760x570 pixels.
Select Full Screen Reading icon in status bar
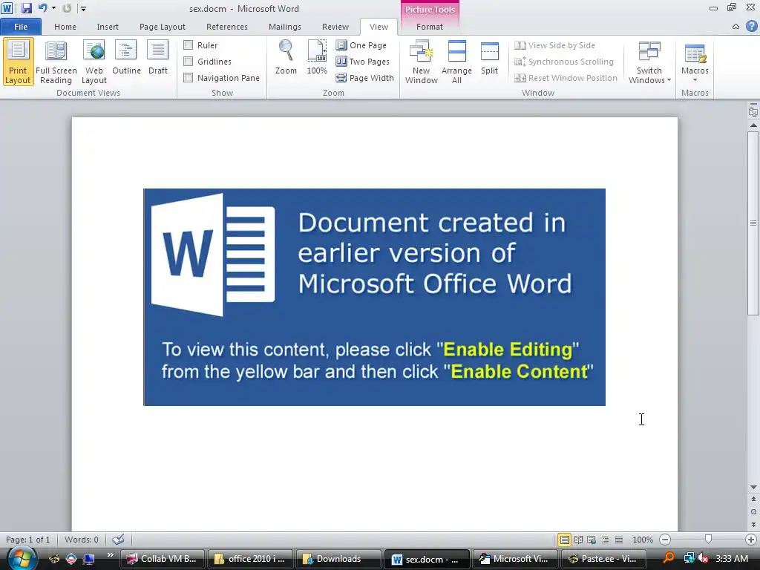point(578,540)
